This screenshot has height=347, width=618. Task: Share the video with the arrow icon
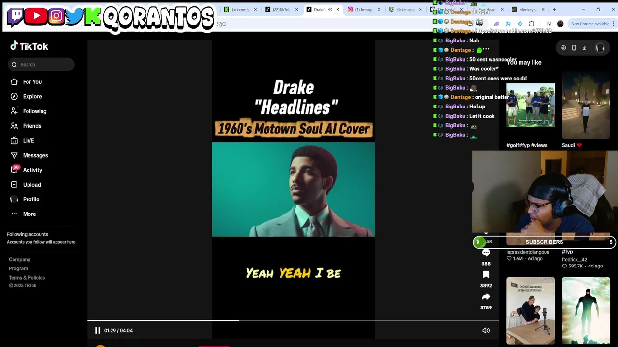[x=486, y=297]
